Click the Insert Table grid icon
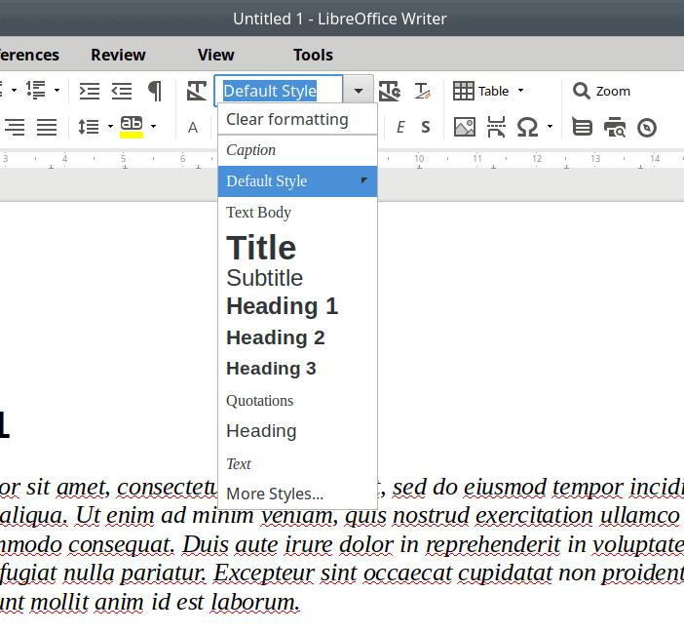This screenshot has height=633, width=684. 463,91
